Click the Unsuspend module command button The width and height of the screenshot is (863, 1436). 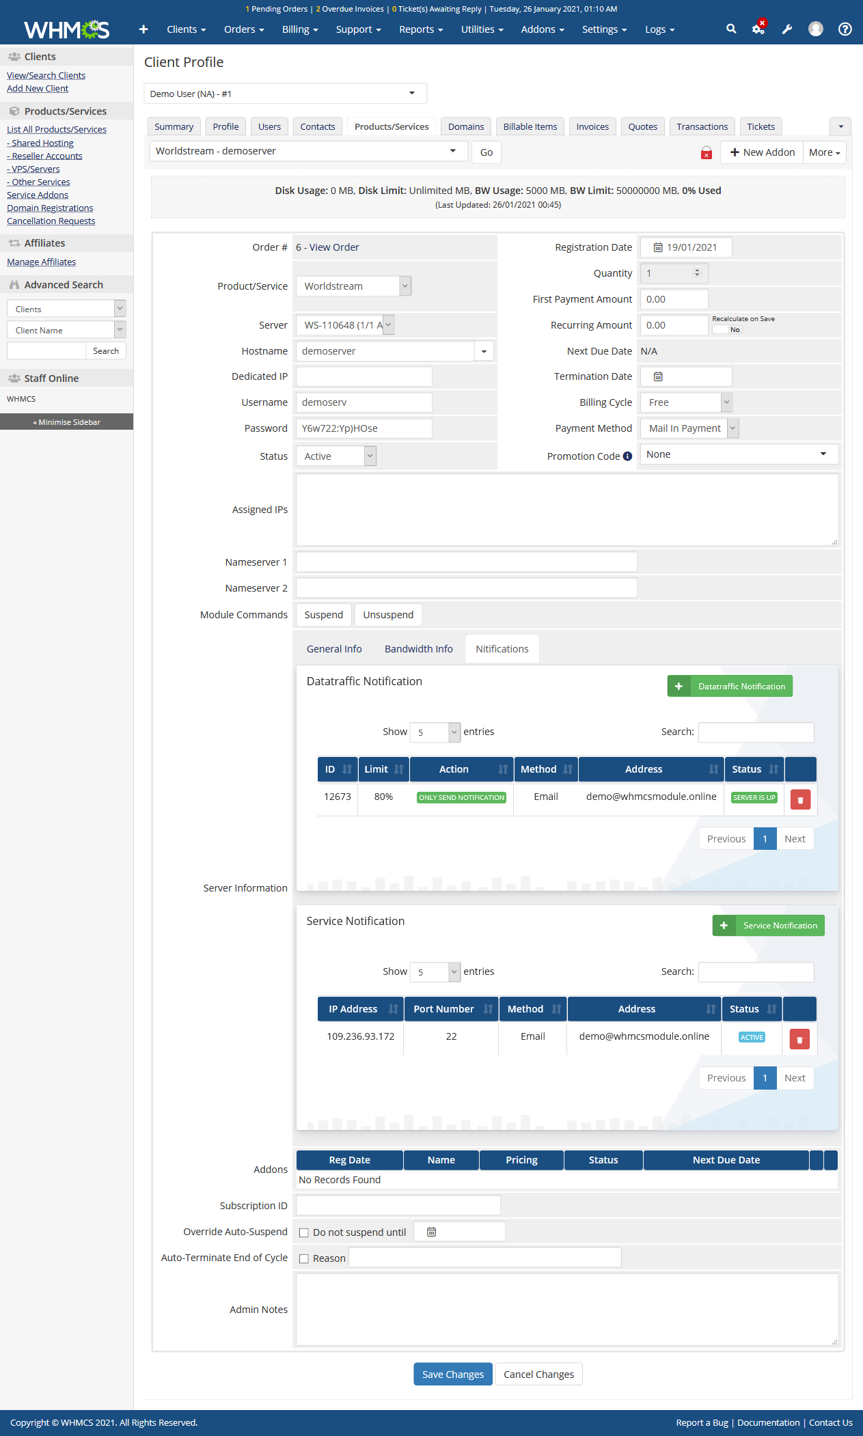[388, 615]
